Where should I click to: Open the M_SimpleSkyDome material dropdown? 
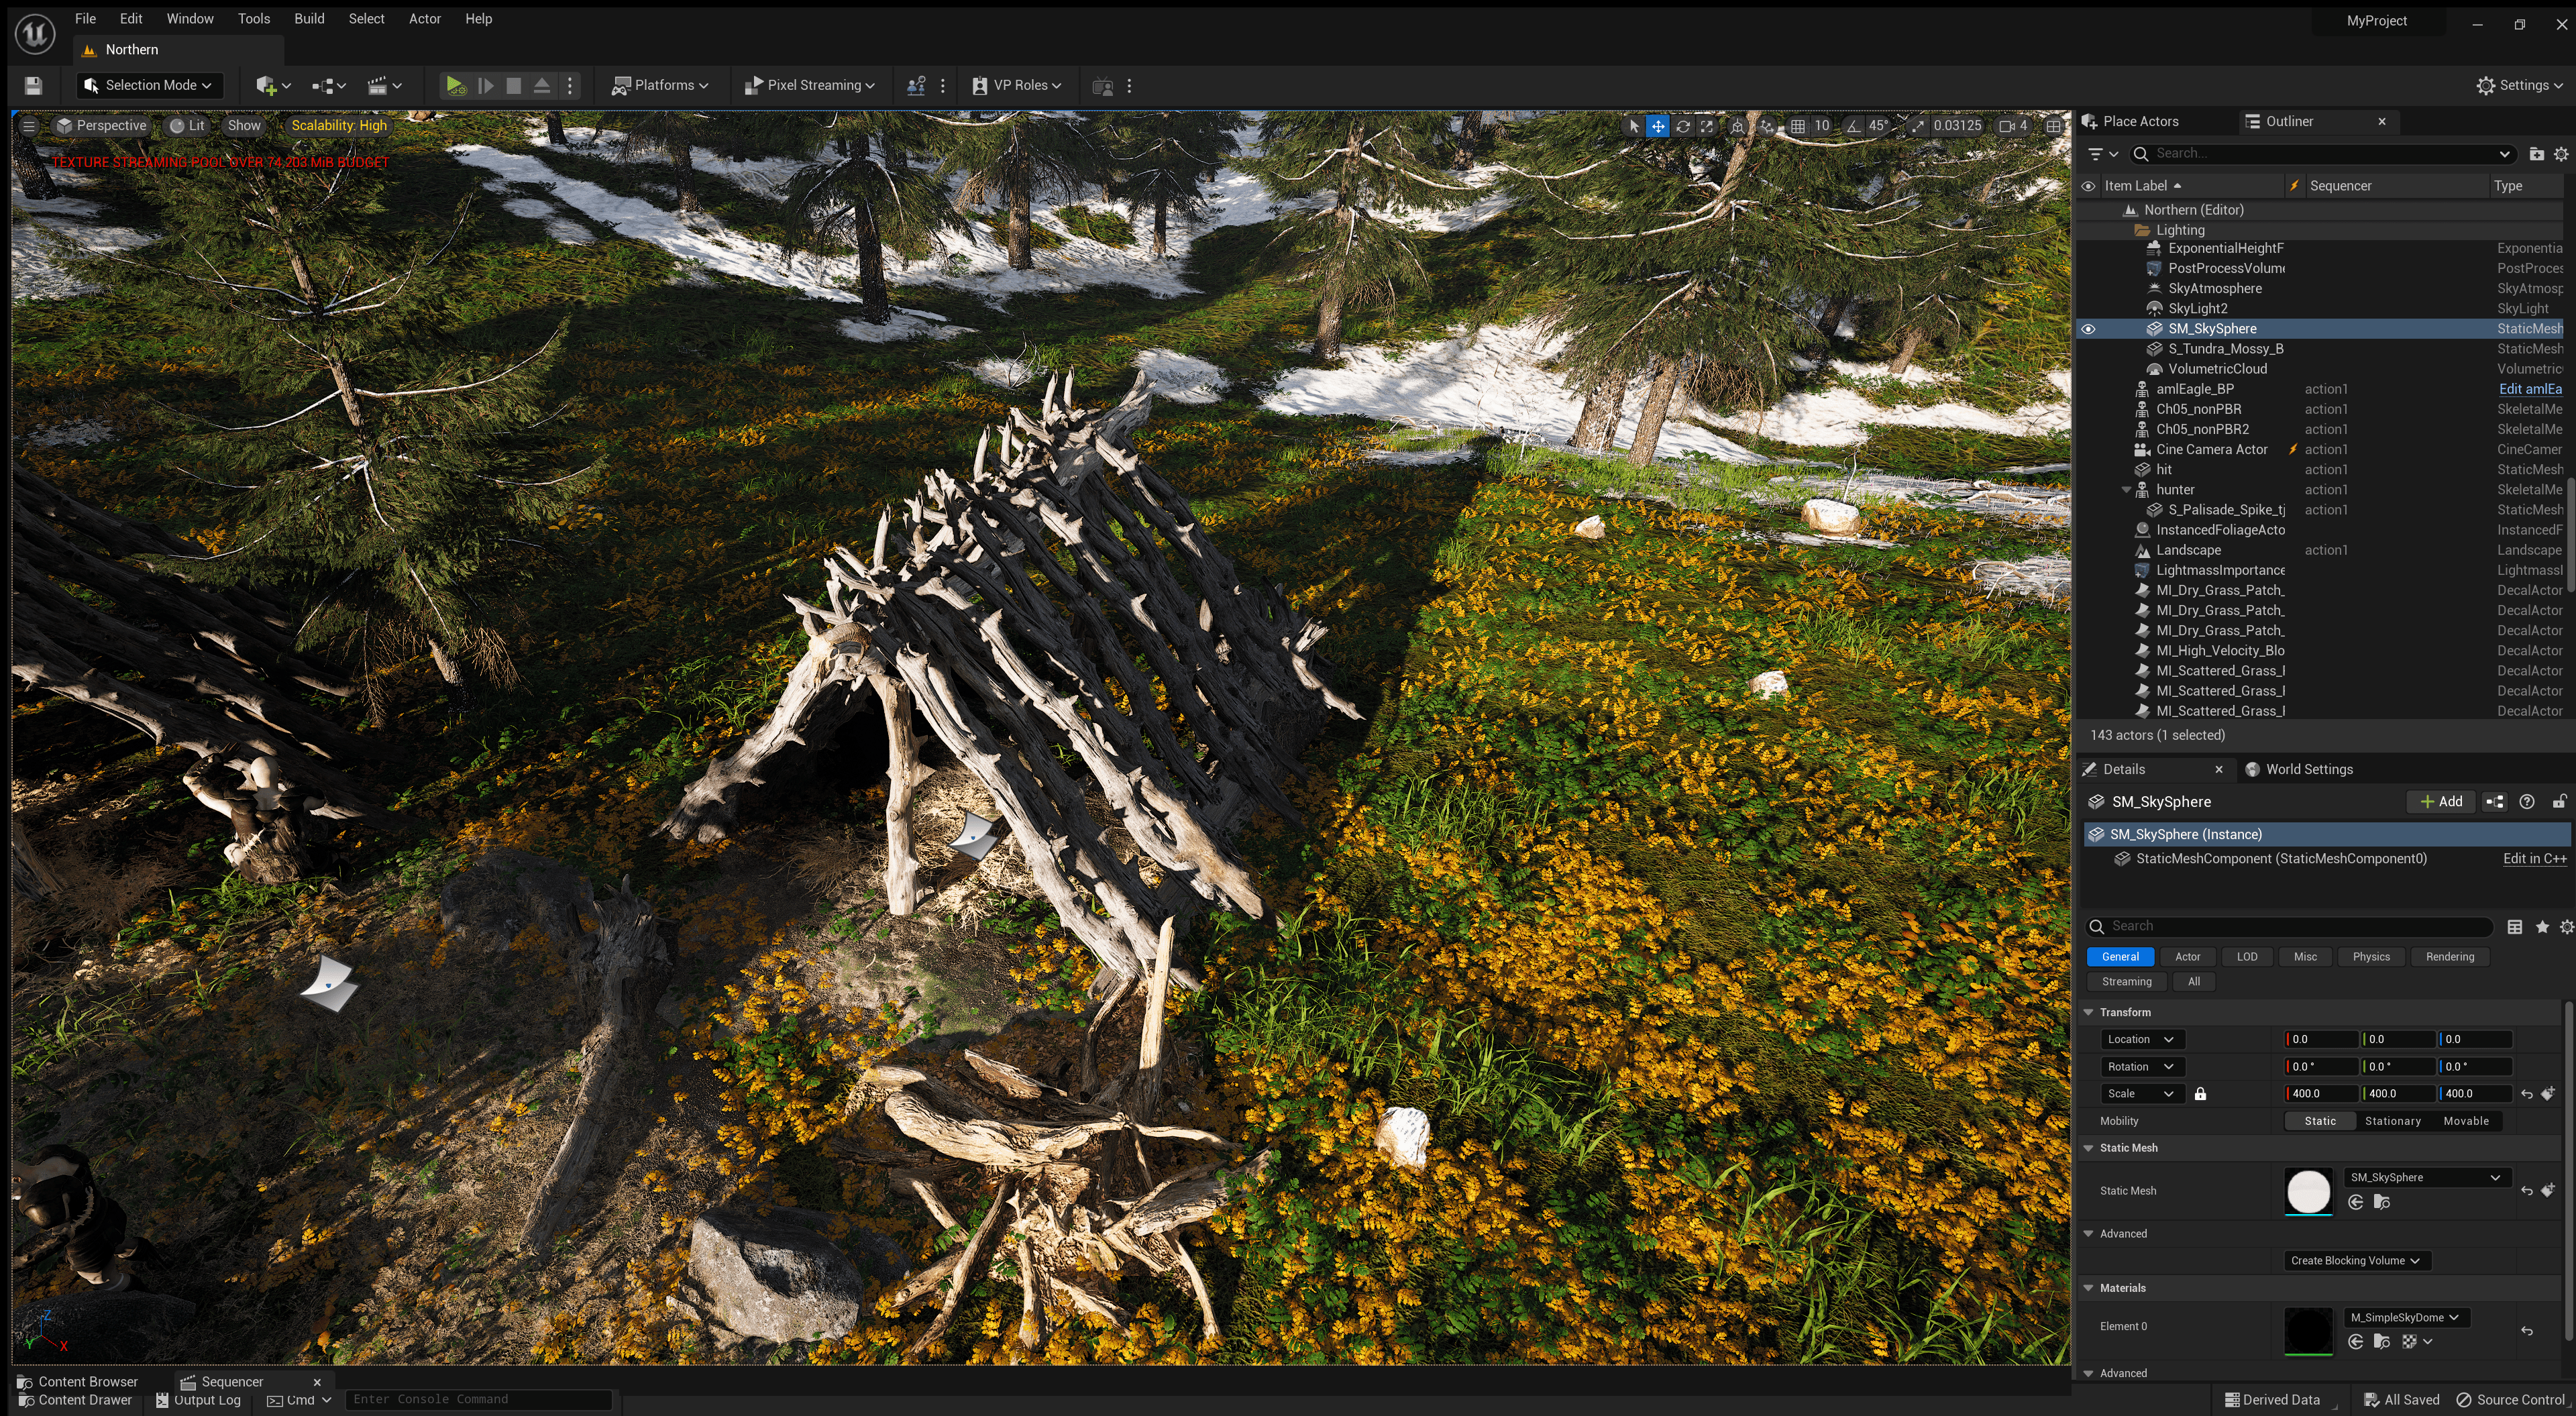pyautogui.click(x=2404, y=1318)
